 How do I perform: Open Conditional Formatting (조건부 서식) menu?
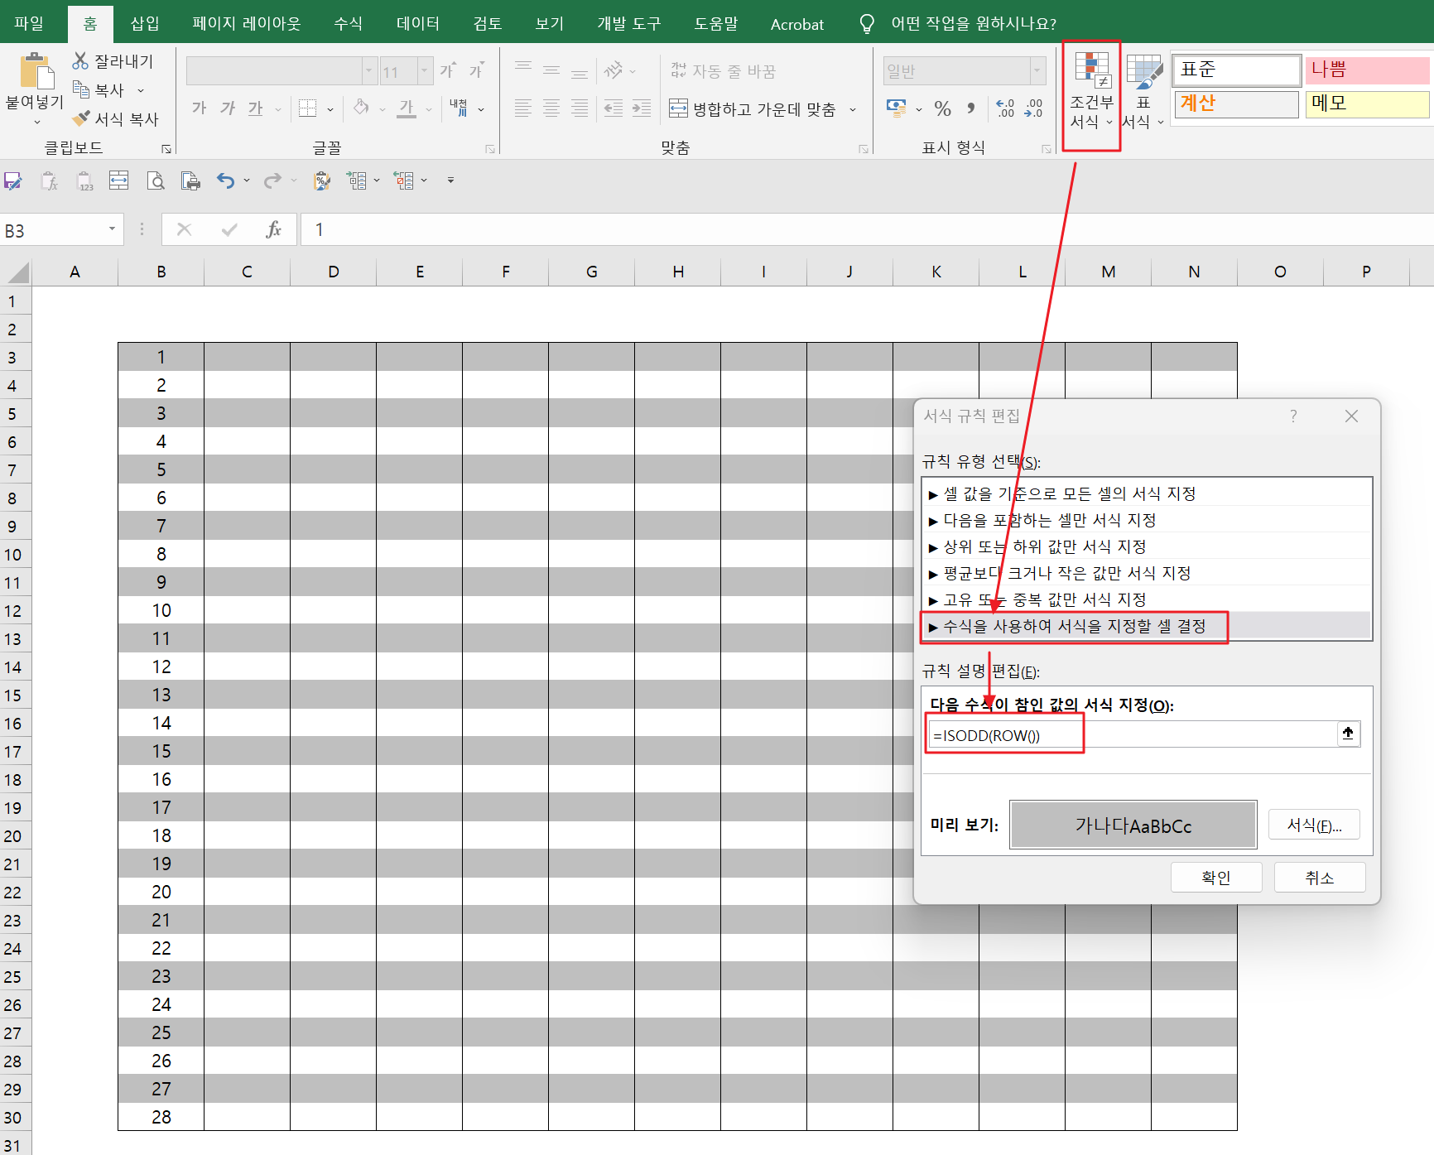(1091, 91)
